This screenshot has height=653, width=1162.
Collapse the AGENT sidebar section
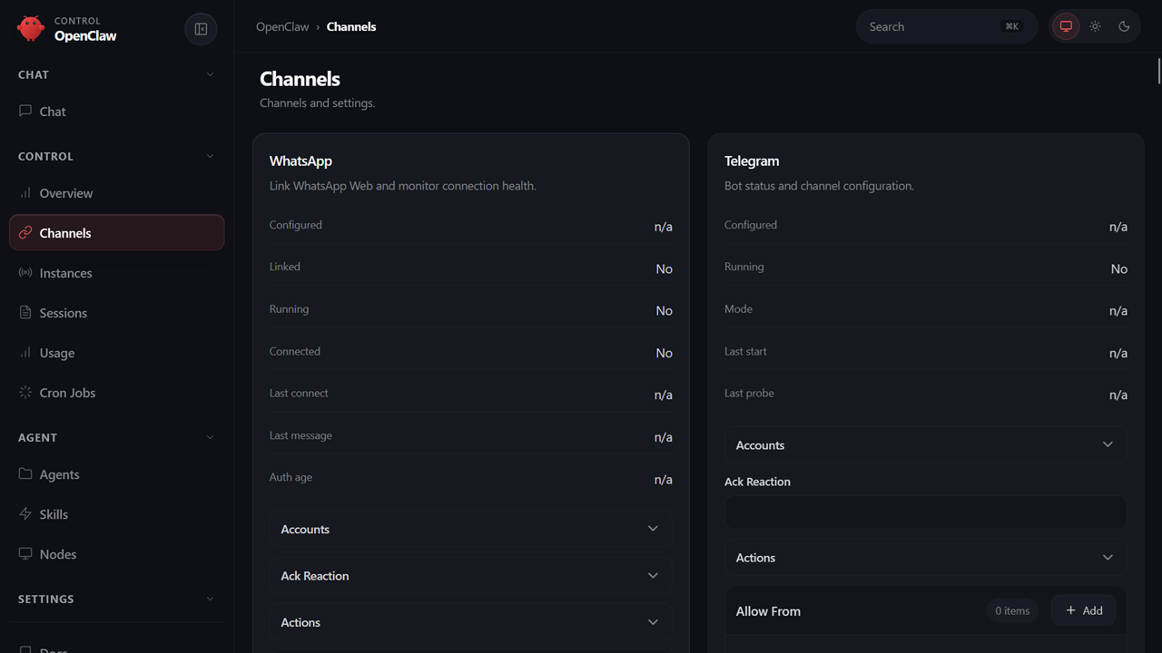[x=116, y=437]
